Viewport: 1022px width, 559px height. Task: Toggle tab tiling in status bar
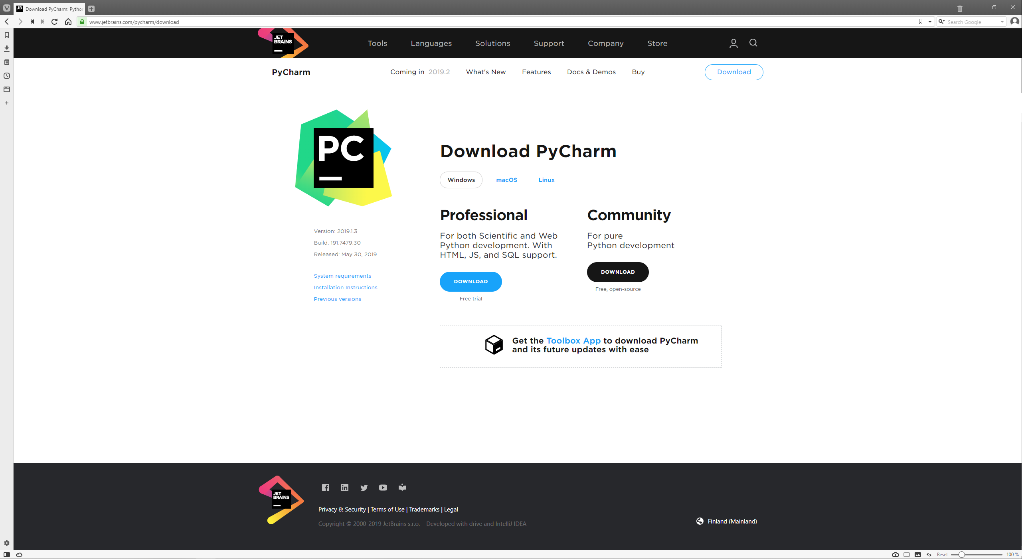tap(907, 555)
